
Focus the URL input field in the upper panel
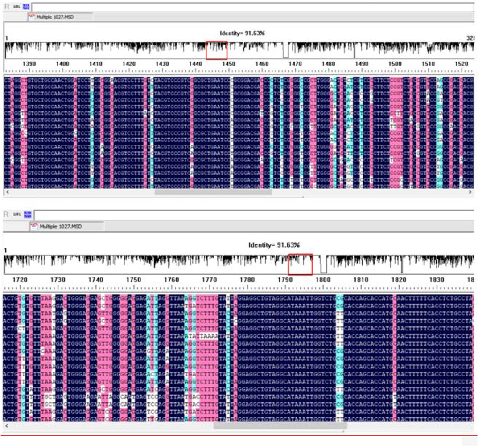coord(253,7)
